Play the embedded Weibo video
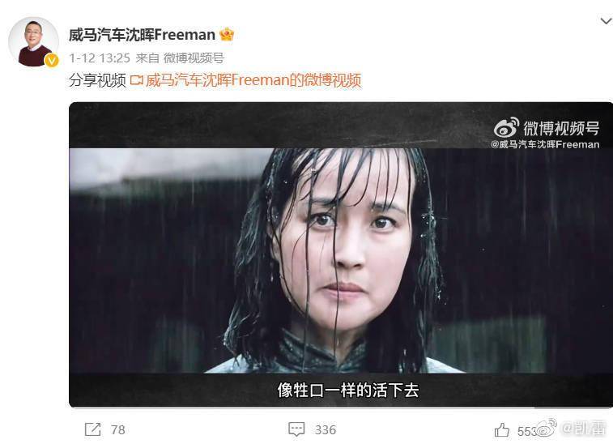 pyautogui.click(x=341, y=254)
